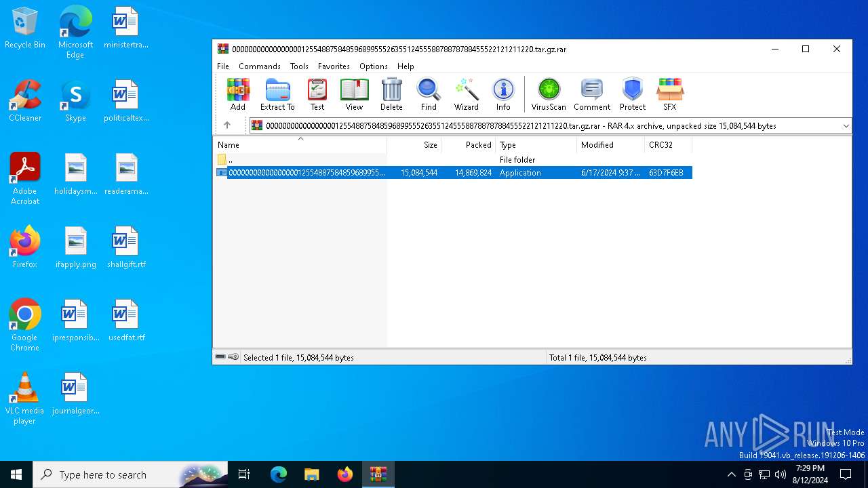Sort the file list by Name column
Viewport: 868px width, 488px height.
pos(300,145)
